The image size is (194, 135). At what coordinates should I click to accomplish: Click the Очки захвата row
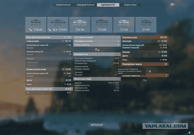(x=97, y=72)
